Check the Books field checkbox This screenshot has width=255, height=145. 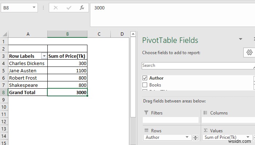[145, 85]
